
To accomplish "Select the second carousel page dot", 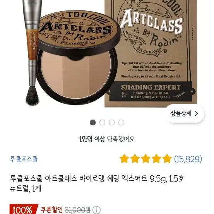I will (102, 122).
